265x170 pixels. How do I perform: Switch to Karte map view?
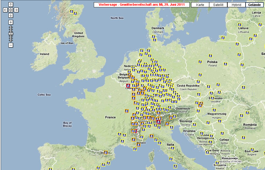tap(200, 5)
